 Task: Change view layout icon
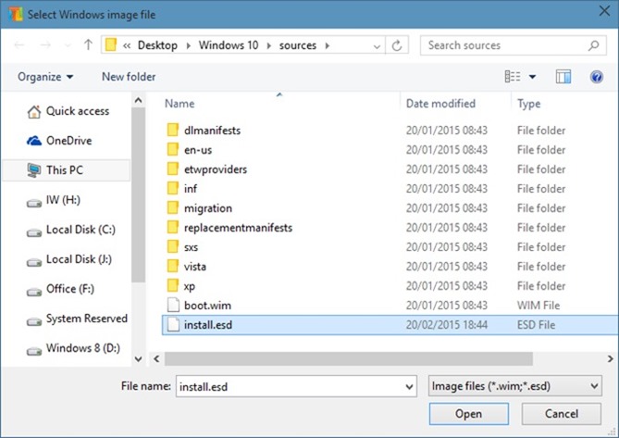(x=513, y=76)
